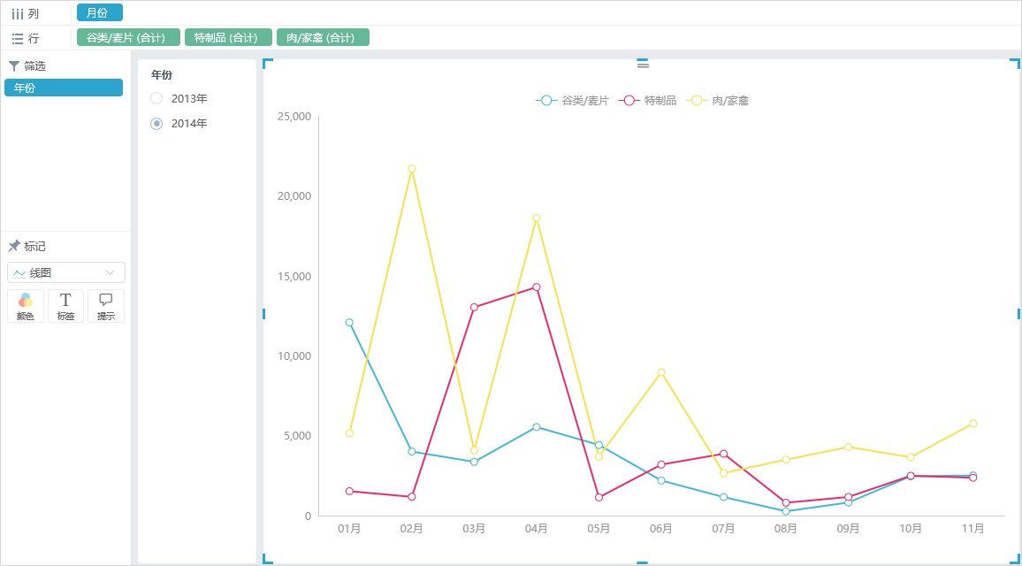Click the 标记 pin icon

click(x=13, y=246)
